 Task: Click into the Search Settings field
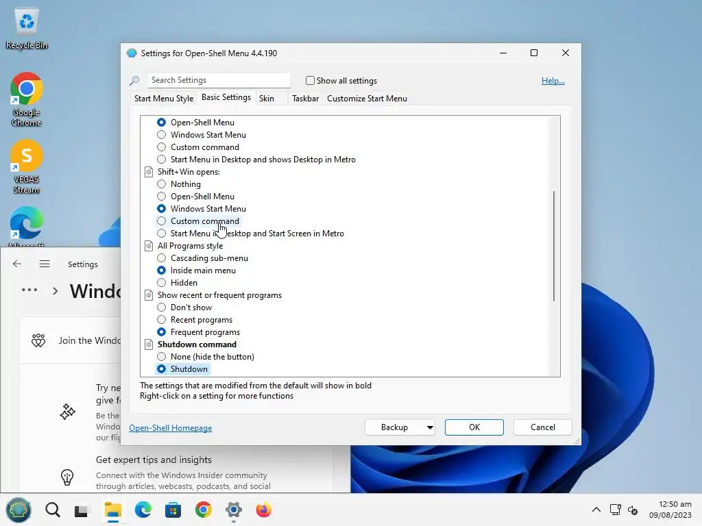219,80
